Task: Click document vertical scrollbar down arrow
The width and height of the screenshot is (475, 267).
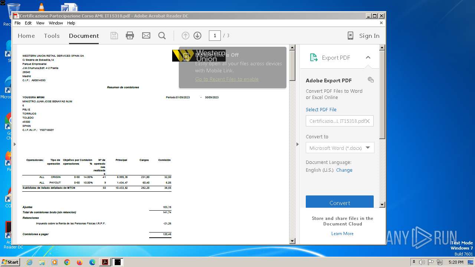Action: [292, 241]
